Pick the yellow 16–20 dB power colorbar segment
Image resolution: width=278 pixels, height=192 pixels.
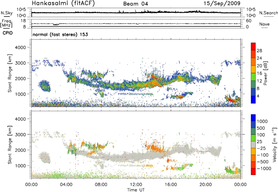coord(253,69)
